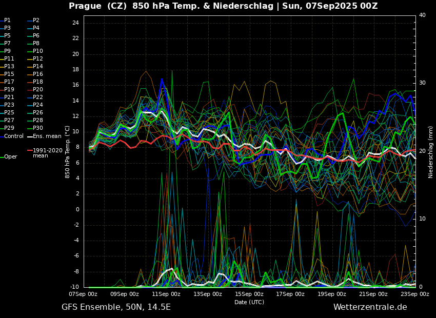436x318 pixels.
Task: Click the 24 temperature axis tick
Action: click(75, 23)
